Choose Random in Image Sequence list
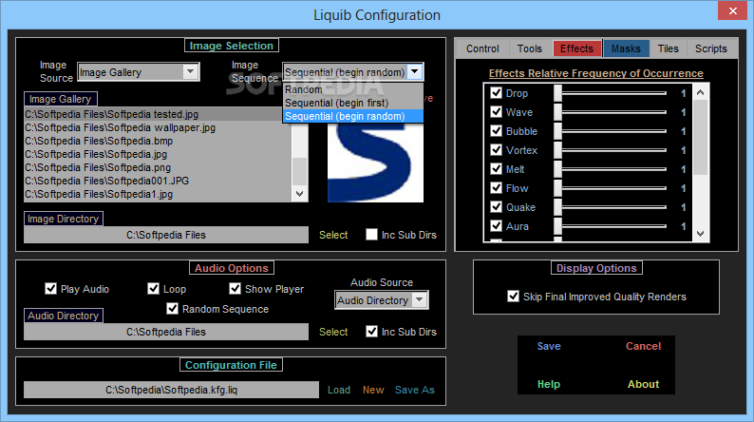Image resolution: width=754 pixels, height=422 pixels. 353,89
